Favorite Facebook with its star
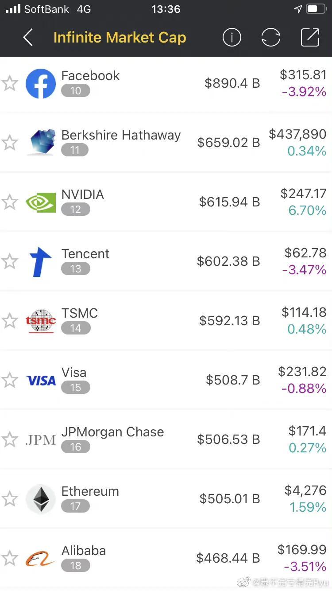The image size is (332, 591). coord(10,83)
